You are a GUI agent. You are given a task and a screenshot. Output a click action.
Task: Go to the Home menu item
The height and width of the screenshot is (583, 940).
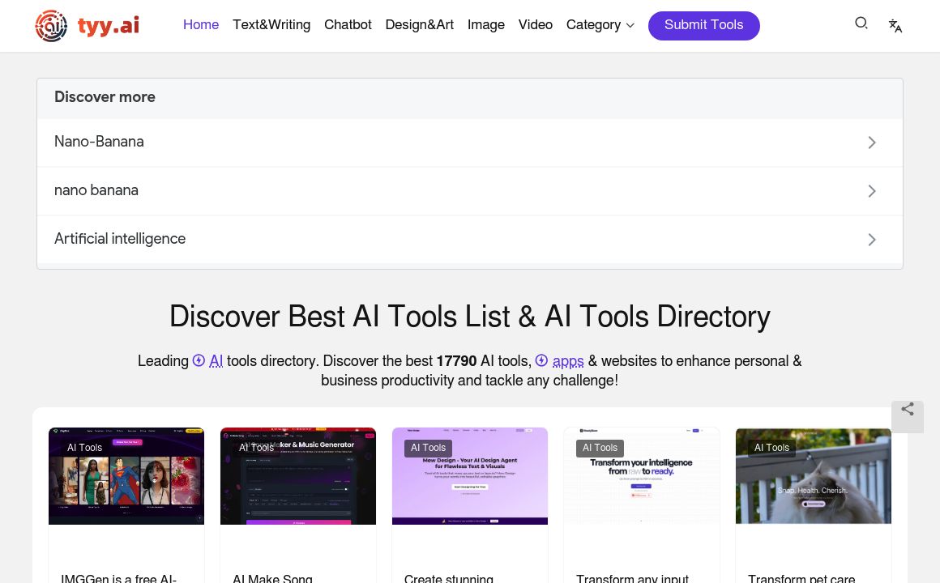tap(201, 25)
